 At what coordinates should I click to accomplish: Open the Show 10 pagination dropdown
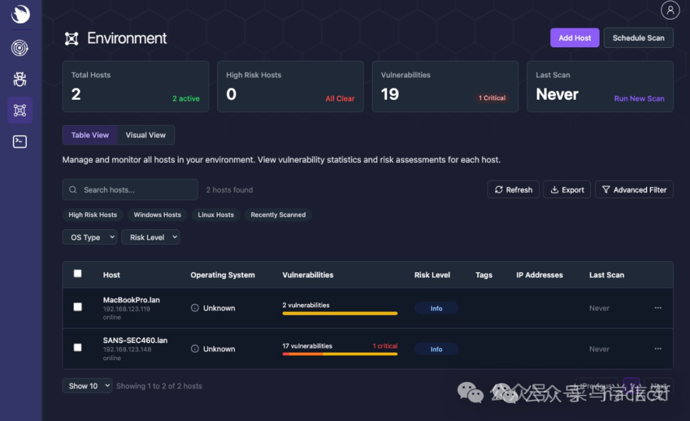pos(87,385)
